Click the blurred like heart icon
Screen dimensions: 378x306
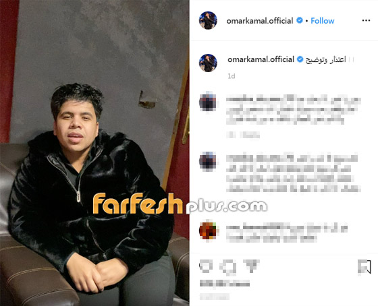206,266
